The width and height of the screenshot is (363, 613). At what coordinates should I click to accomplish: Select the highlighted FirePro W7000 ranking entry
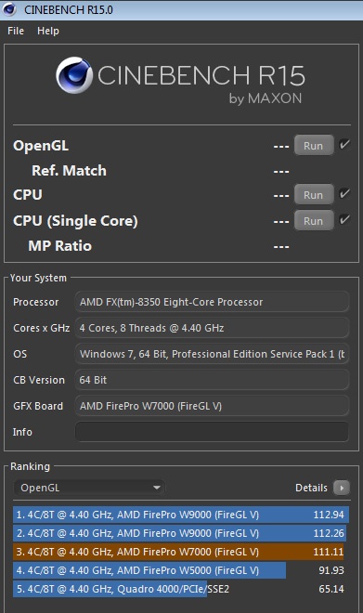click(x=178, y=552)
